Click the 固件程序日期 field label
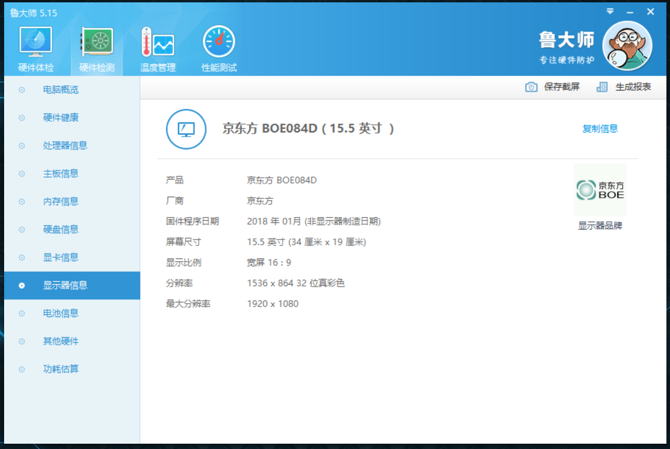The width and height of the screenshot is (670, 449). pos(193,221)
